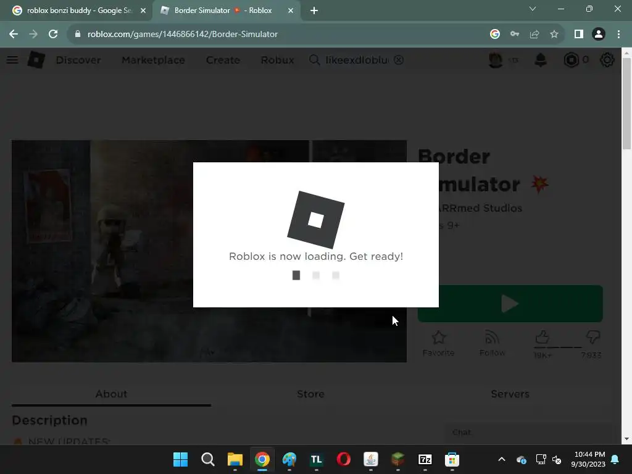Image resolution: width=632 pixels, height=474 pixels.
Task: Focus the Roblox search input
Action: click(357, 60)
